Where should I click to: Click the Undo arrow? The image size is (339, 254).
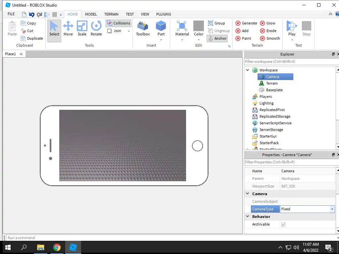click(31, 15)
